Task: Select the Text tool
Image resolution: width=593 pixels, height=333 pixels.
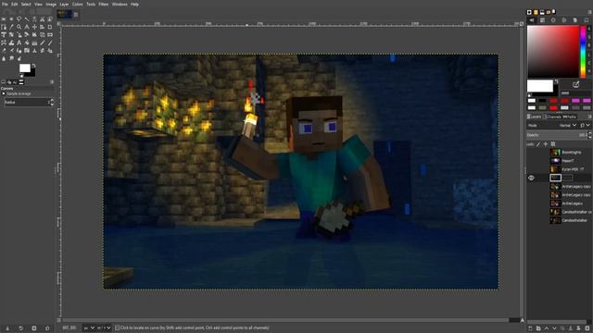Action: pyautogui.click(x=19, y=43)
